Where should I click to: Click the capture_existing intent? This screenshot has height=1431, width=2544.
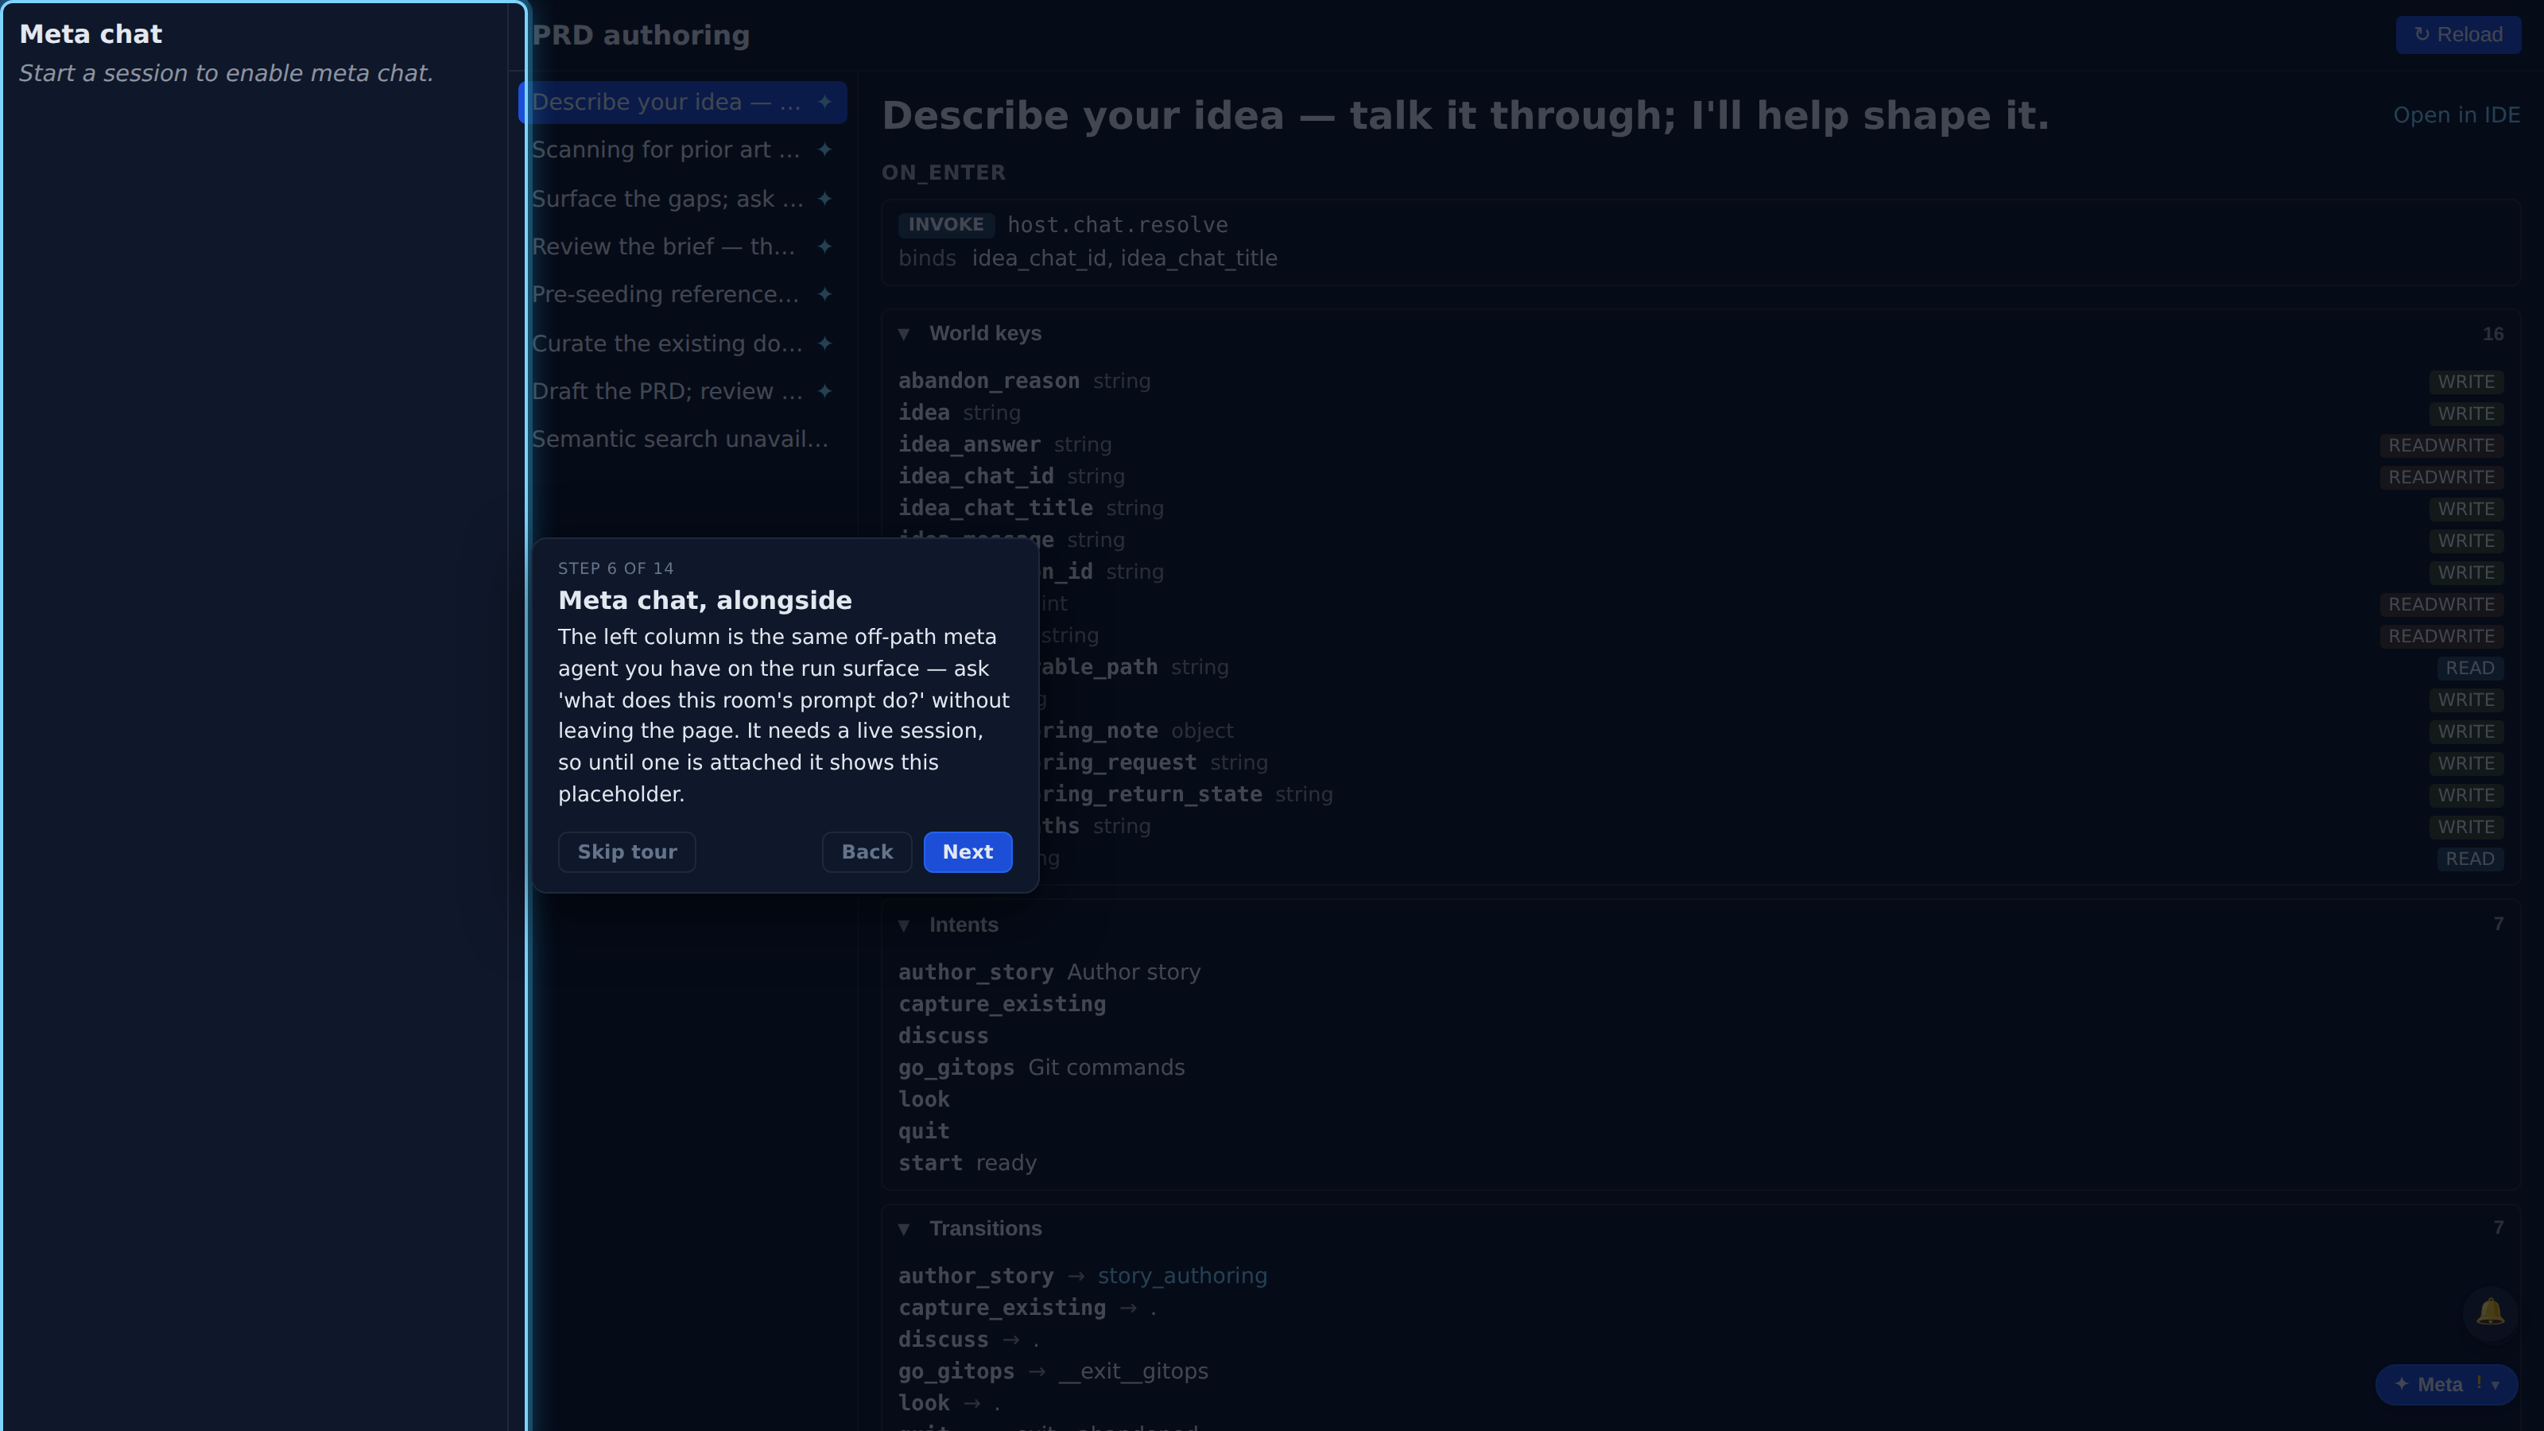[x=1002, y=1004]
